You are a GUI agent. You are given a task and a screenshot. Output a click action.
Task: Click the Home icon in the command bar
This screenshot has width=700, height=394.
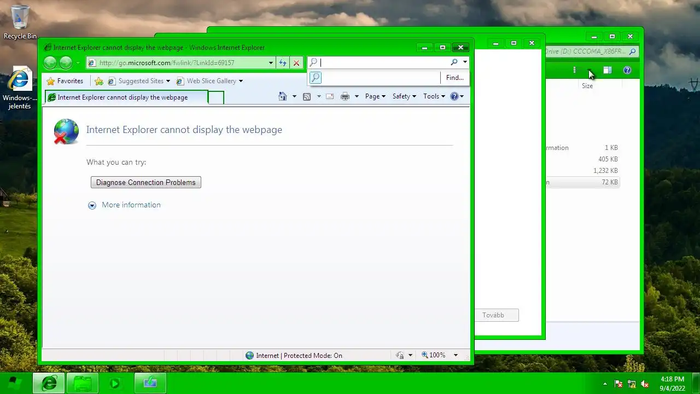pyautogui.click(x=283, y=96)
